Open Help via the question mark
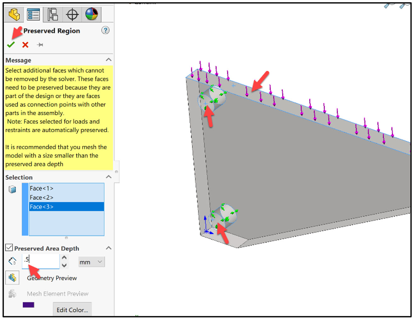 point(105,31)
